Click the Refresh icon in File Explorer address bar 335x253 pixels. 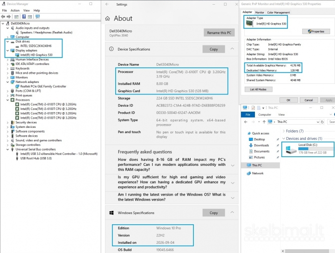click(x=322, y=122)
